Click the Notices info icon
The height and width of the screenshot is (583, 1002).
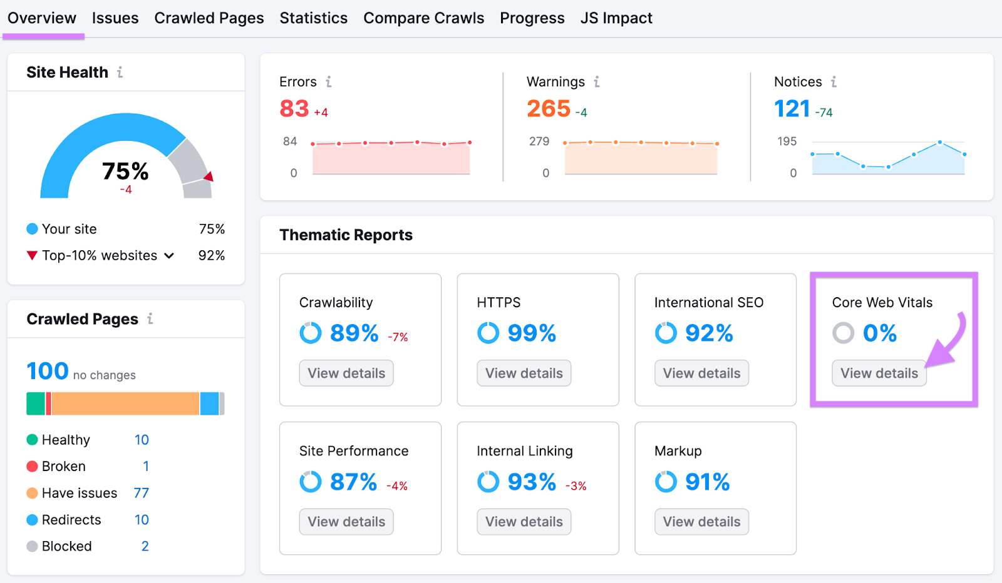[833, 81]
